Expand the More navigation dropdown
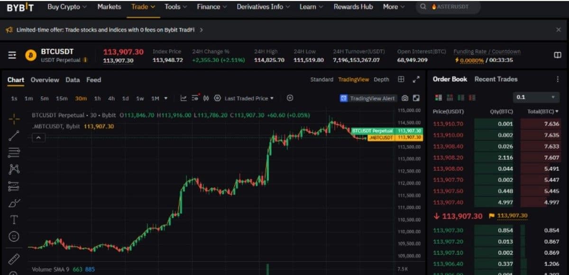The width and height of the screenshot is (569, 275). click(x=394, y=7)
